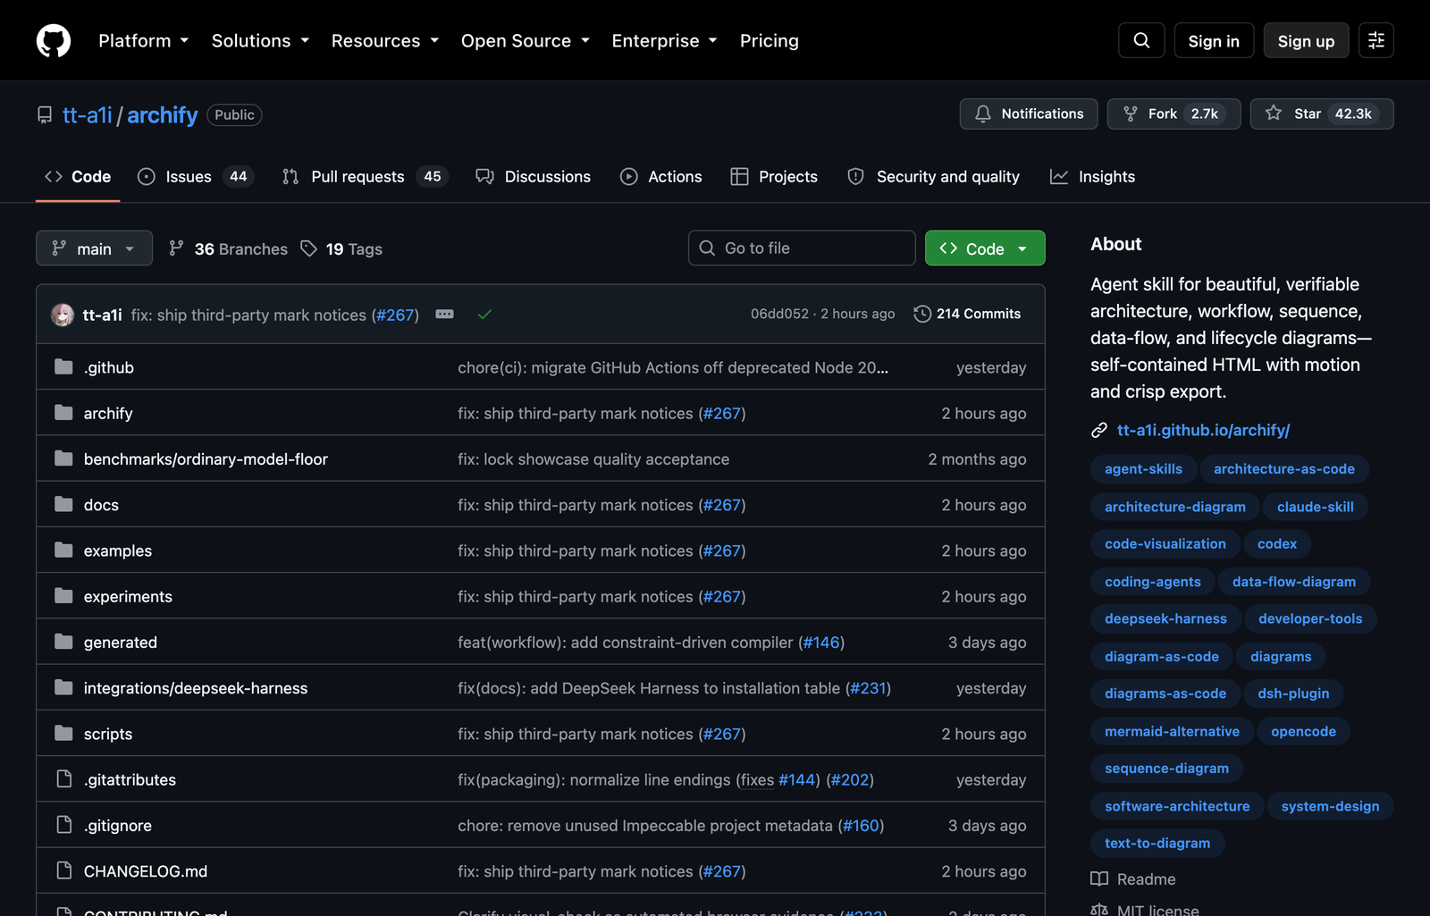Open commit hash 06dd052
1430x916 pixels.
click(779, 314)
